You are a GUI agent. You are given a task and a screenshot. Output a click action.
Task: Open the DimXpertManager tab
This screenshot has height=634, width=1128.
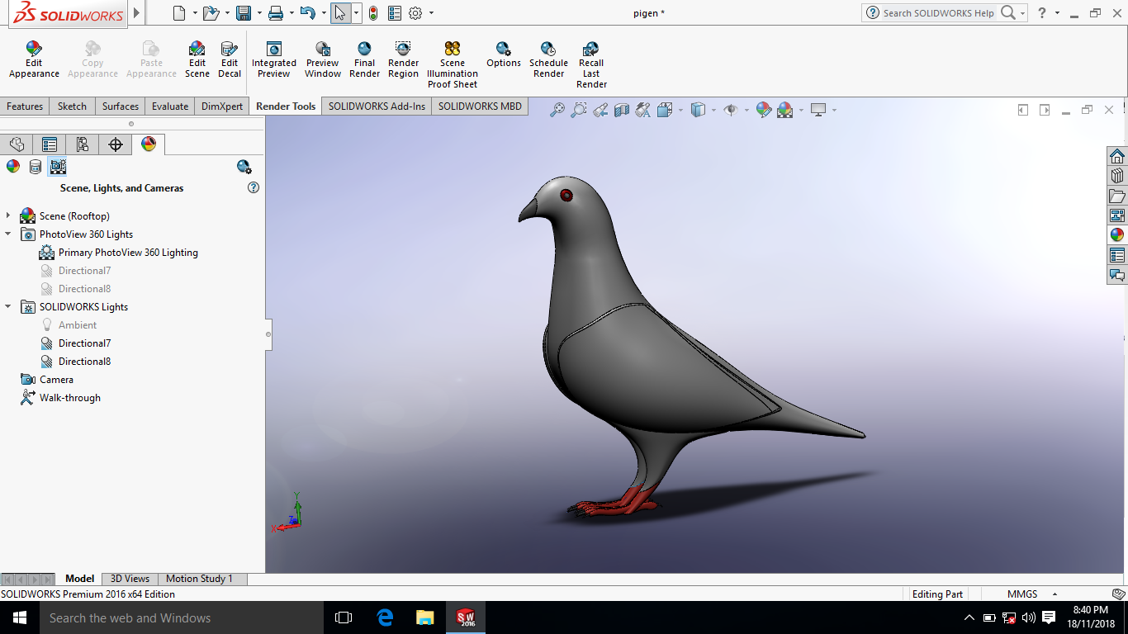[116, 144]
